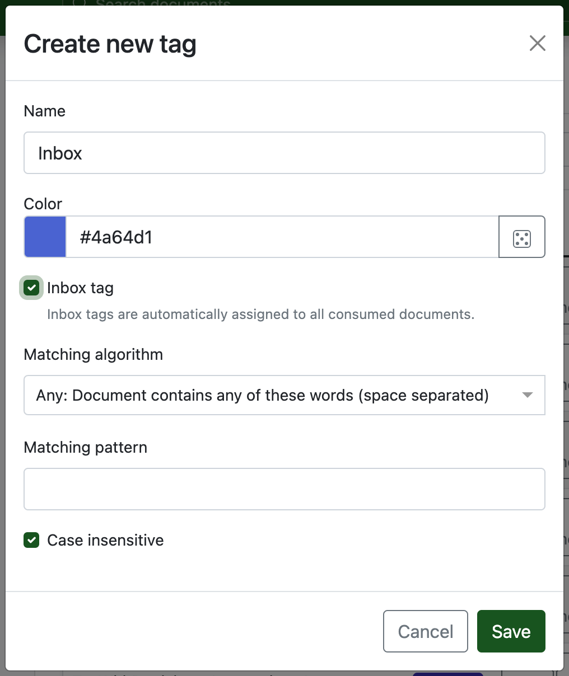Viewport: 569px width, 676px height.
Task: Click the blue color swatch preview
Action: pyautogui.click(x=45, y=237)
